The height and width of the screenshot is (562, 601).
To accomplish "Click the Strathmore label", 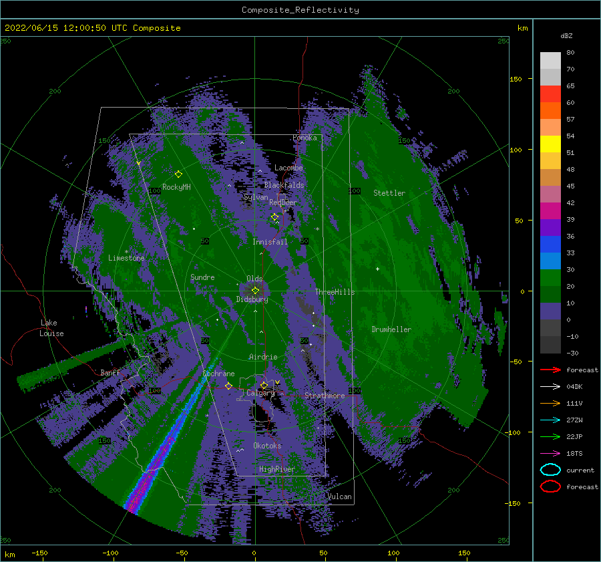I will [x=325, y=396].
